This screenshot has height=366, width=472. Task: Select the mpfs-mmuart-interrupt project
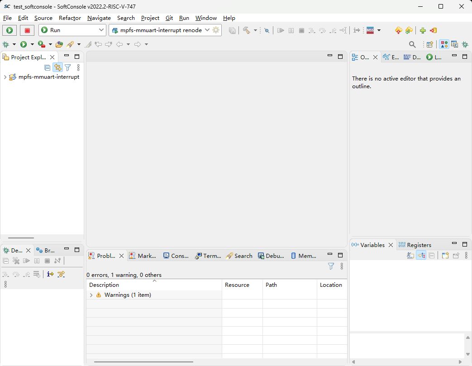tap(49, 77)
